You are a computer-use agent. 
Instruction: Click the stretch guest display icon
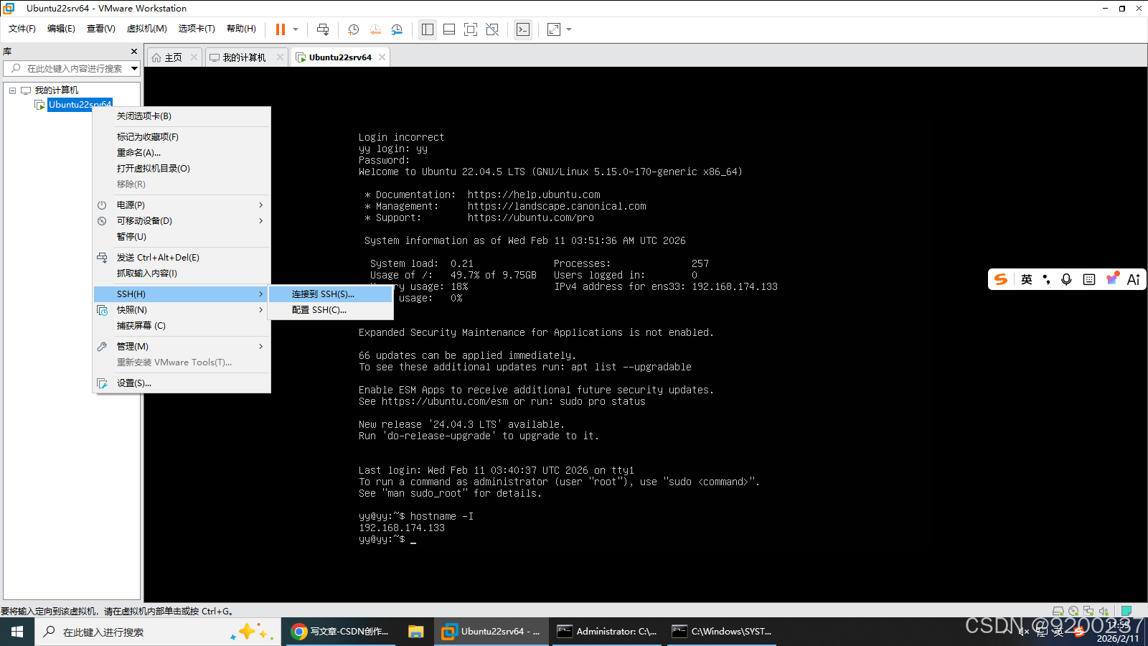tap(554, 29)
